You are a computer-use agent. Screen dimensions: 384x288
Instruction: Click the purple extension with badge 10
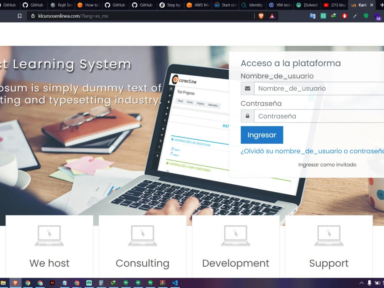tap(377, 17)
